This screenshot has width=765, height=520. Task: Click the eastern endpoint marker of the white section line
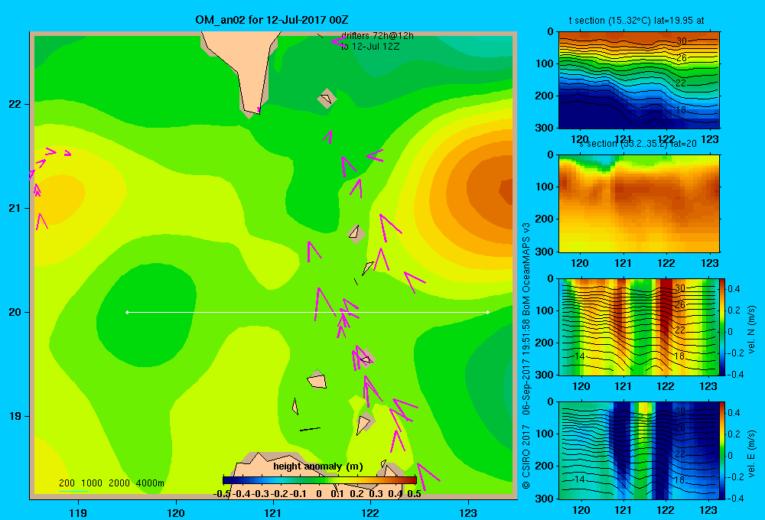(488, 312)
